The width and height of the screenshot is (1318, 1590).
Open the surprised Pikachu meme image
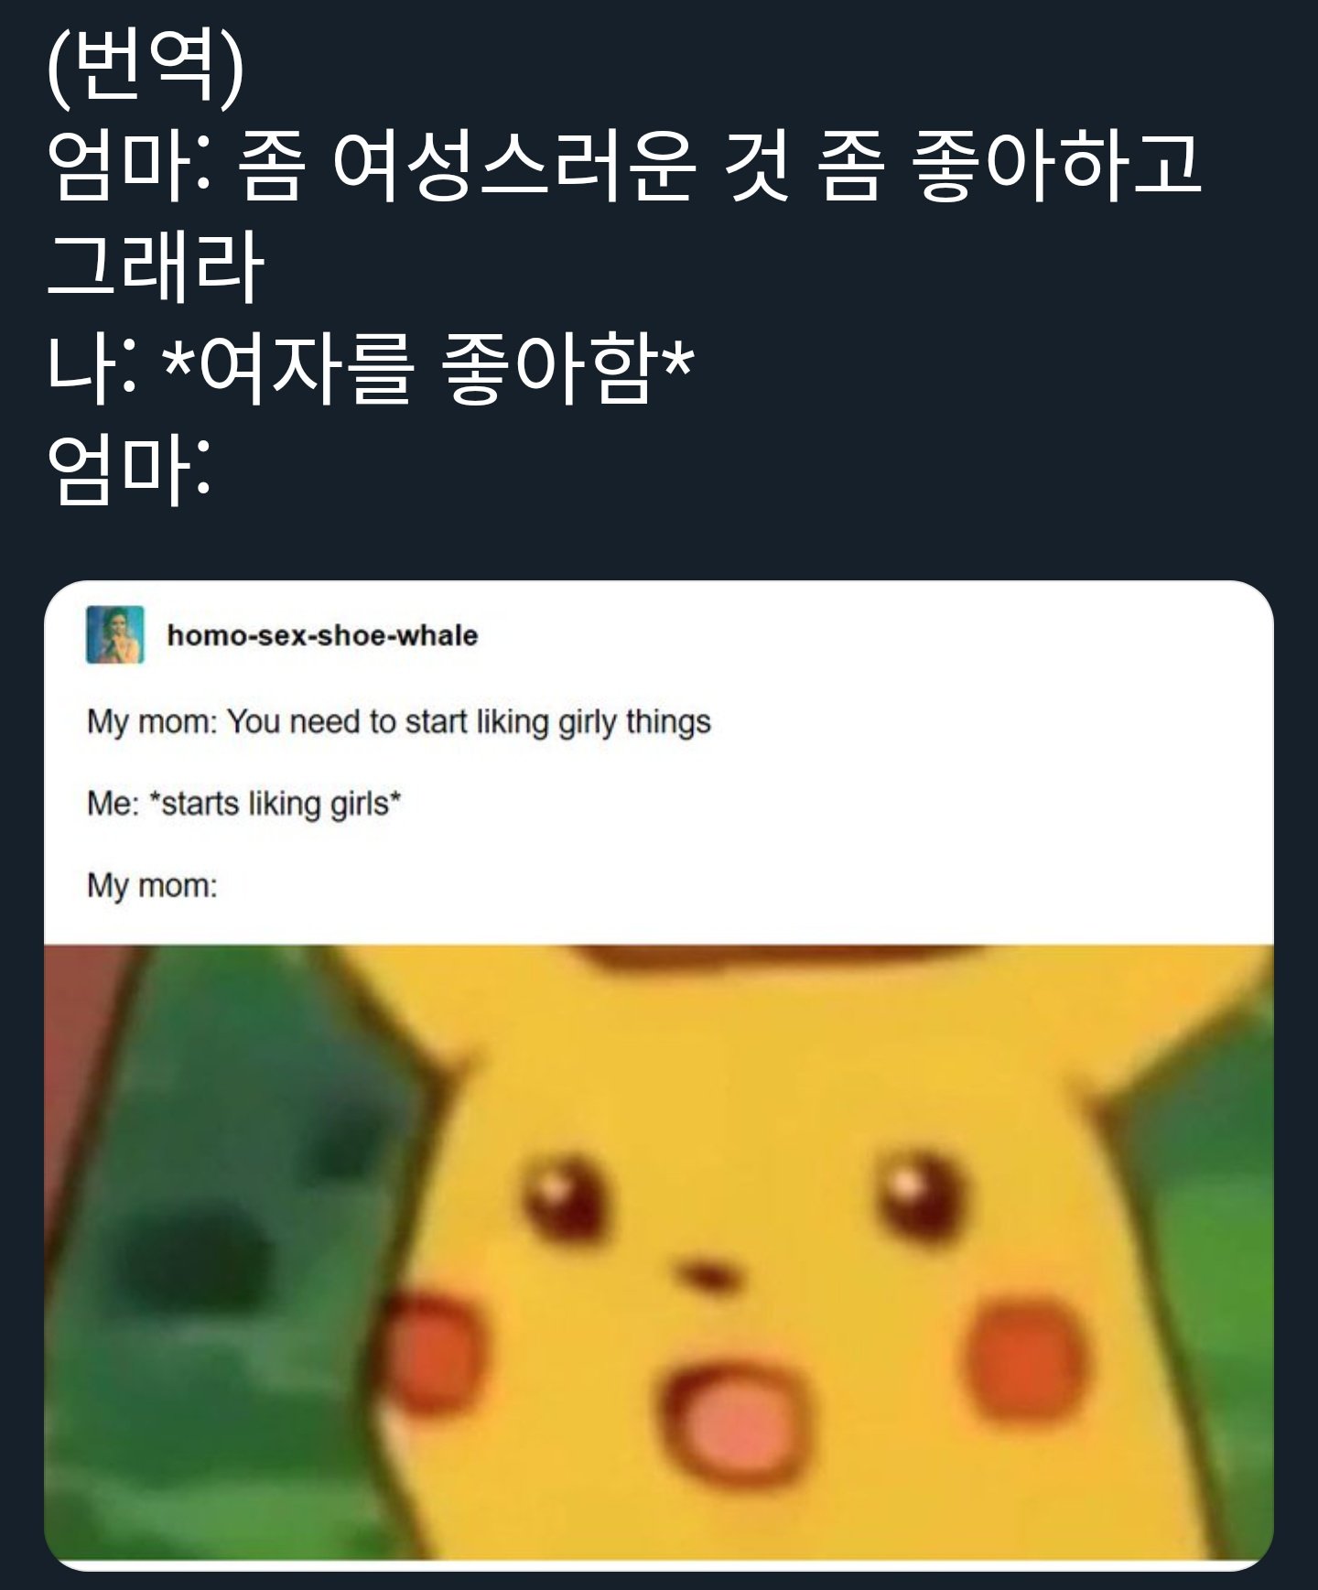pos(659,1252)
